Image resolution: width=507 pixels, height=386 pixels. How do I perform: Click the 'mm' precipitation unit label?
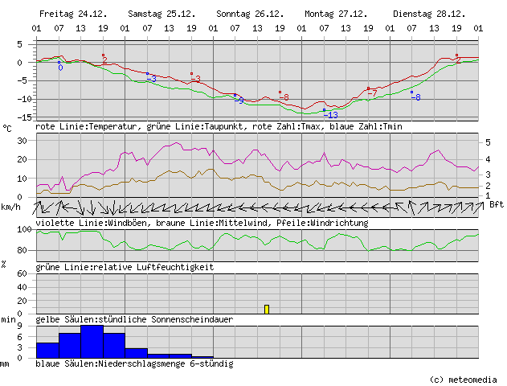tap(5, 364)
